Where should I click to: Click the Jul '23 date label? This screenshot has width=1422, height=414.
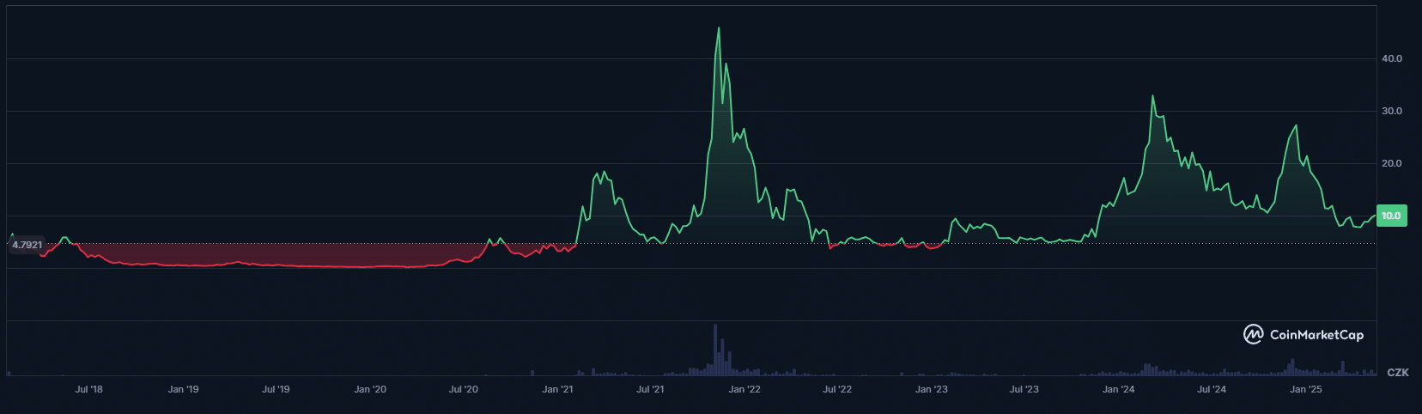(1024, 389)
